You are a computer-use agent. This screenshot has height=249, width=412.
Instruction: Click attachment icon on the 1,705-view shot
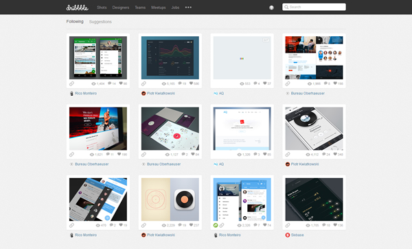[288, 226]
